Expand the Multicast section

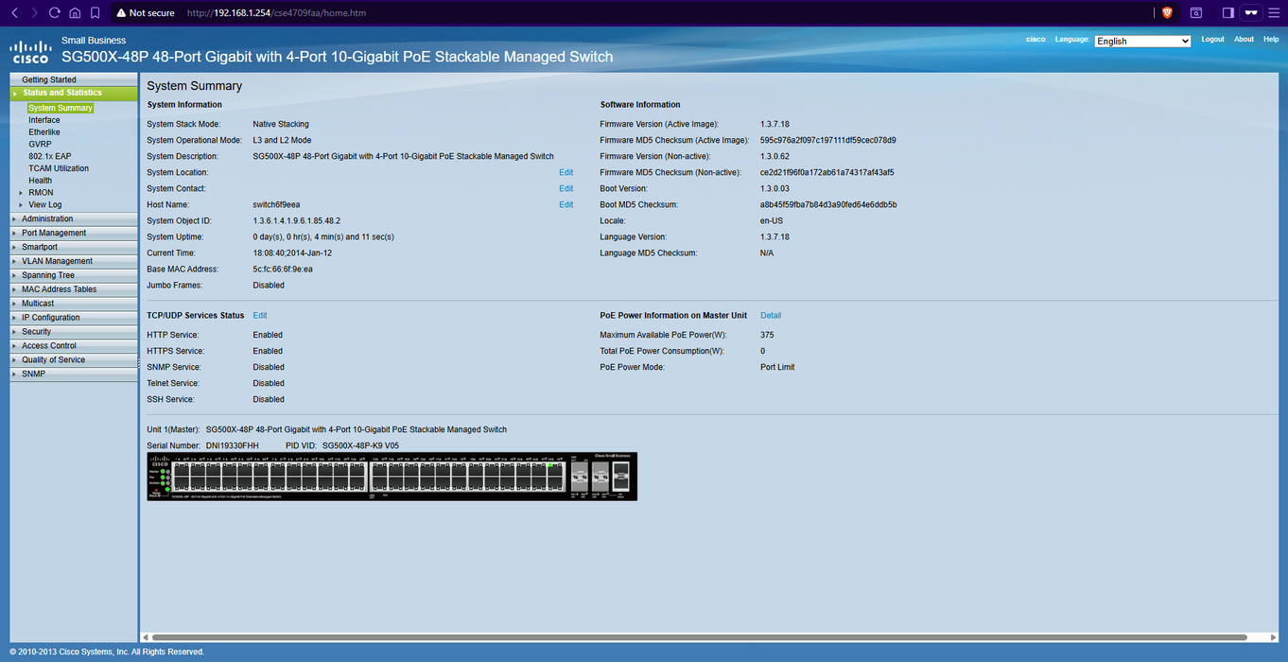tap(74, 304)
